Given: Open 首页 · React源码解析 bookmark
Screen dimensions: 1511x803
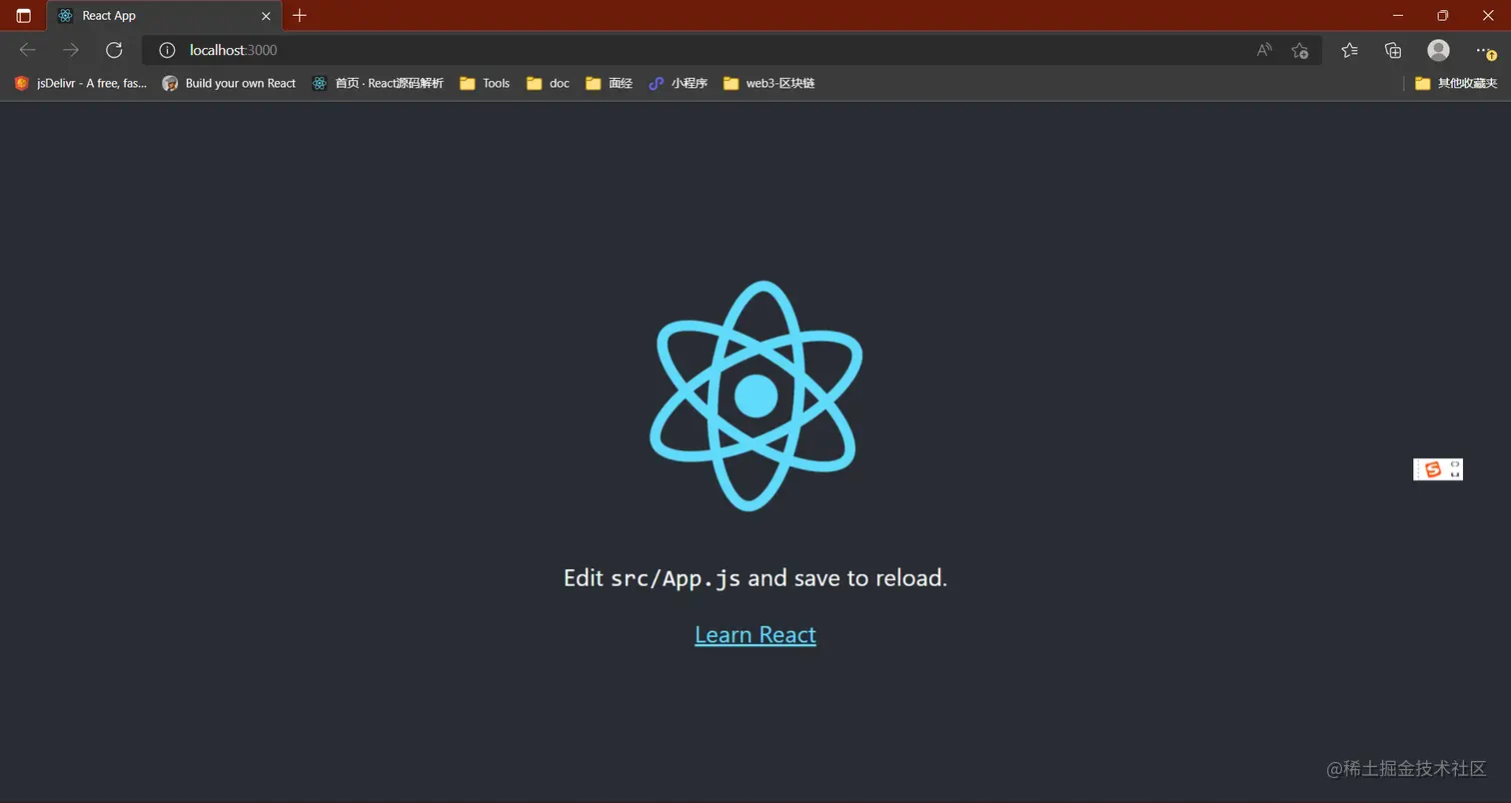Looking at the screenshot, I should click(378, 83).
